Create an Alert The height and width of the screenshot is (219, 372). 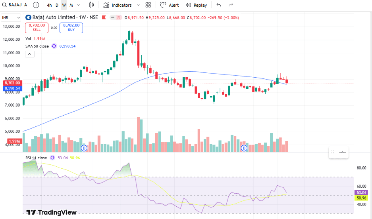click(170, 5)
